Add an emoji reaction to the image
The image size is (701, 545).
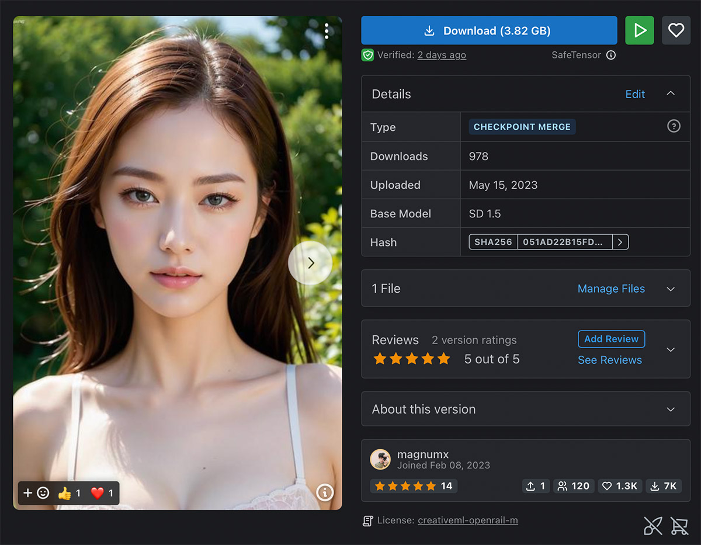pyautogui.click(x=36, y=493)
